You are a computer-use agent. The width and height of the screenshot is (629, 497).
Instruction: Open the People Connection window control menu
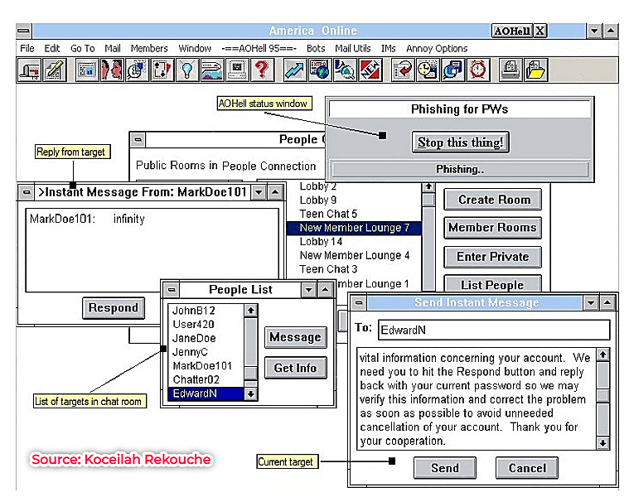(x=138, y=140)
